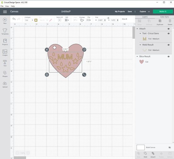Hide the Slice Result layer

pyautogui.click(x=168, y=57)
